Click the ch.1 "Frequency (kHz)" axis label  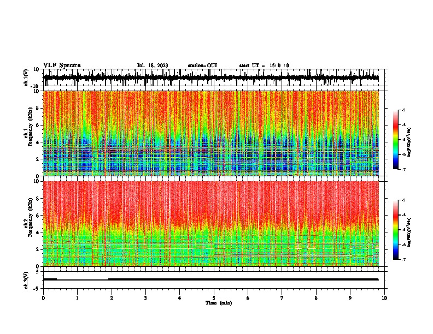pyautogui.click(x=30, y=127)
